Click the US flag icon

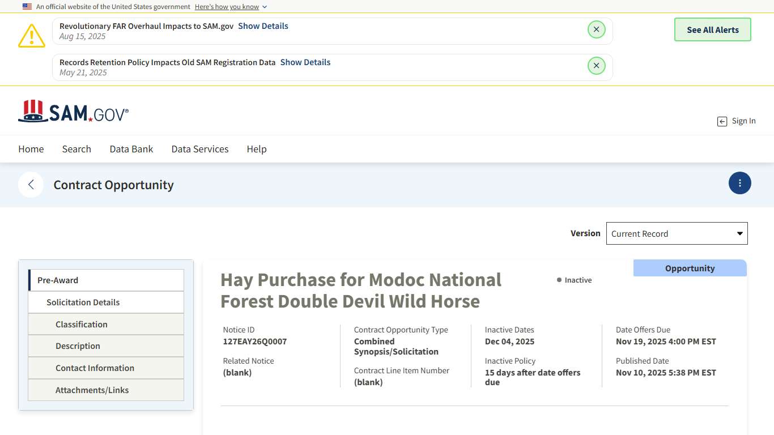point(27,7)
